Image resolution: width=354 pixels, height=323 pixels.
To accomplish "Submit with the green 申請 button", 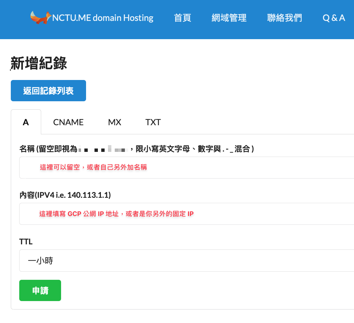I will (40, 291).
